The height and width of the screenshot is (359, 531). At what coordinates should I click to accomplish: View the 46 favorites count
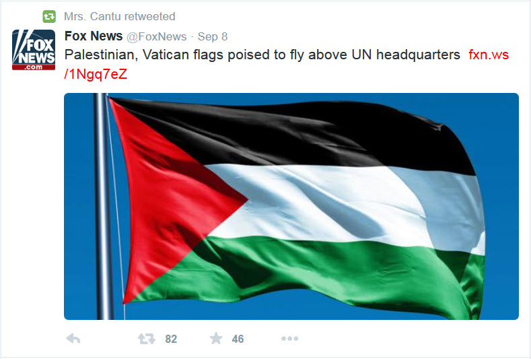click(238, 339)
